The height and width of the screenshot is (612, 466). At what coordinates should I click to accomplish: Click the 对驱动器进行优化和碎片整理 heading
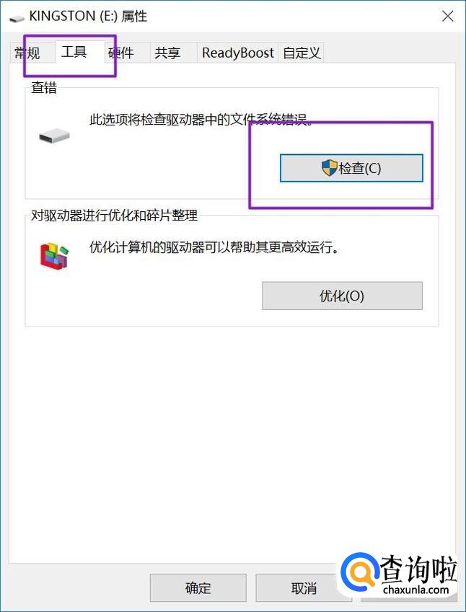pos(115,215)
